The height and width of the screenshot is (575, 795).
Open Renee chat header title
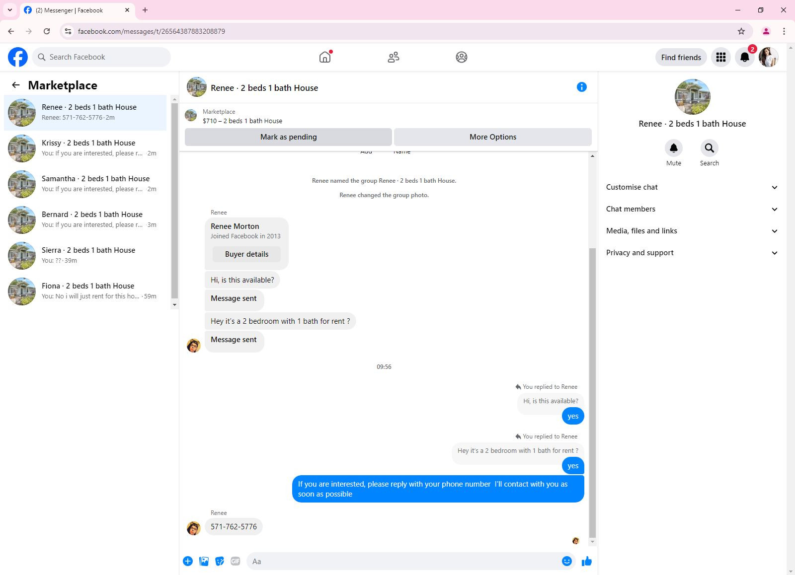click(264, 88)
